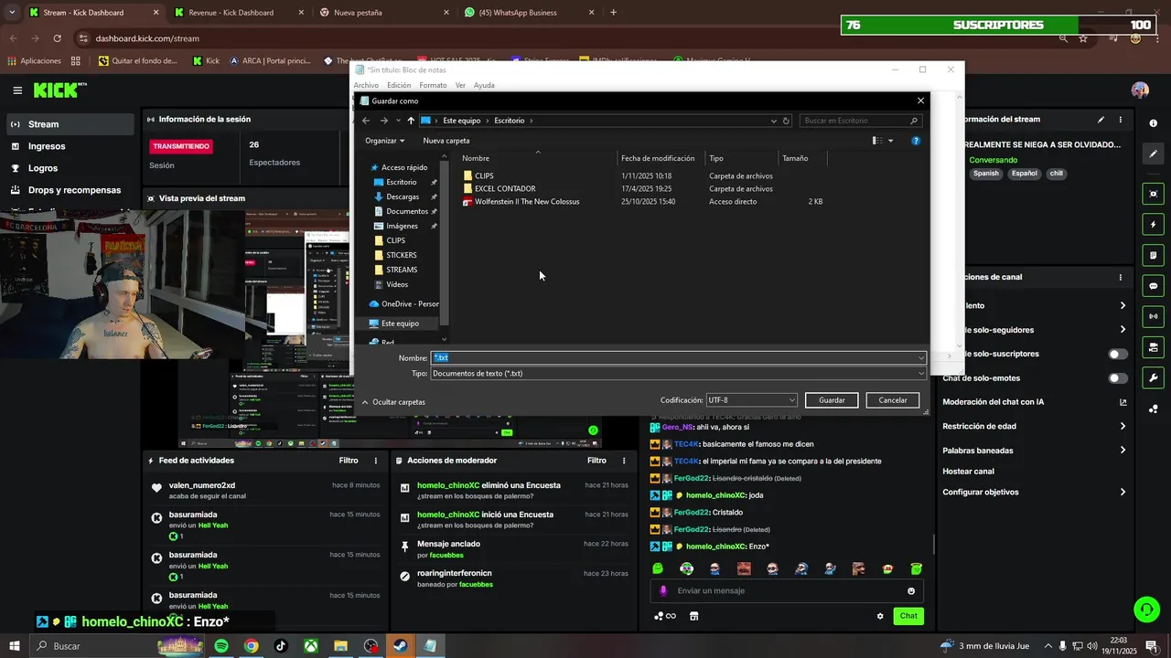The width and height of the screenshot is (1171, 658).
Task: Open the Organizar dropdown
Action: click(x=385, y=141)
